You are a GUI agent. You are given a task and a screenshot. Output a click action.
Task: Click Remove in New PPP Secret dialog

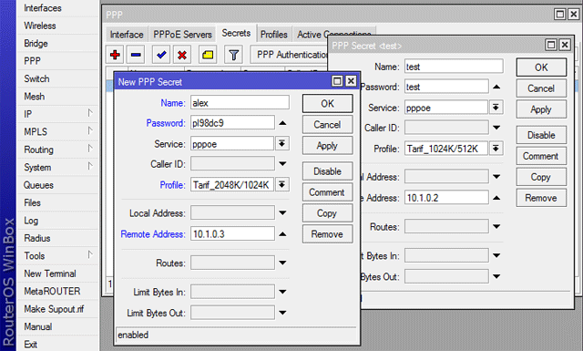coord(328,233)
